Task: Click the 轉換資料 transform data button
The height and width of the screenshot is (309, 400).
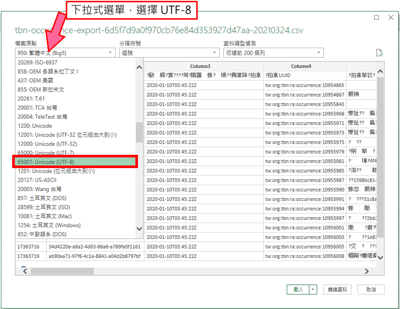Action: [337, 289]
